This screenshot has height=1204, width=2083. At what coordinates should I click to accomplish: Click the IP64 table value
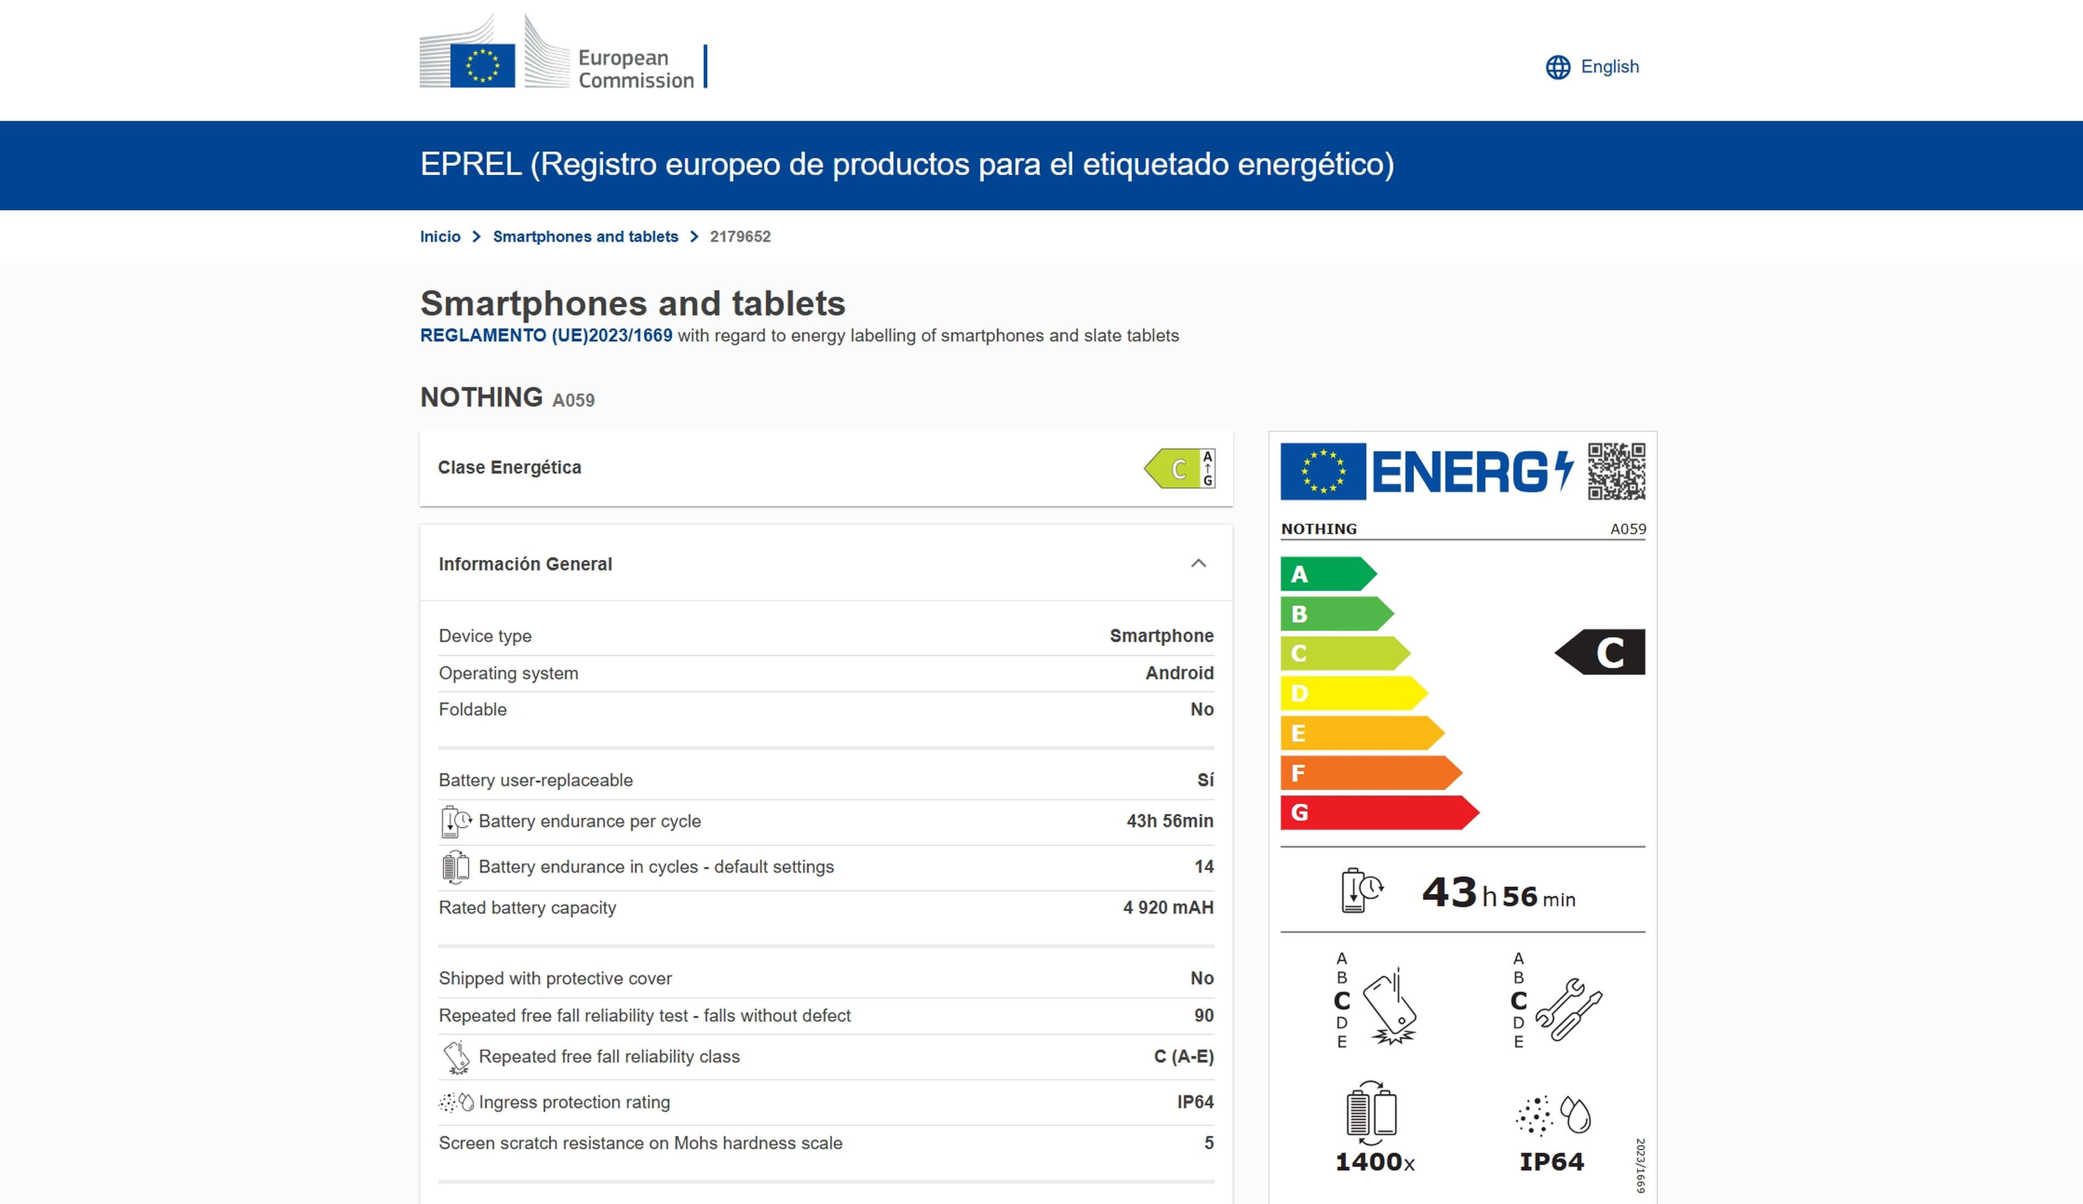pyautogui.click(x=1195, y=1101)
